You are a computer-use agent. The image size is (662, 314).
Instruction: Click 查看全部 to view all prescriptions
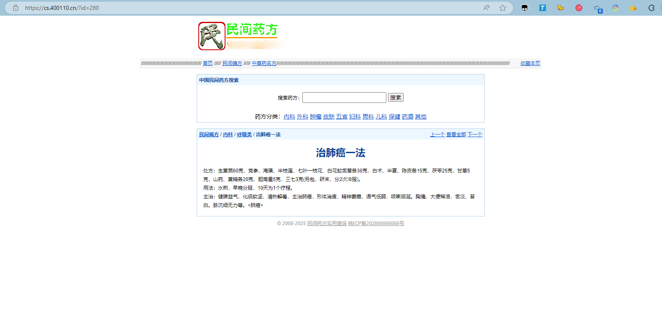tap(456, 135)
